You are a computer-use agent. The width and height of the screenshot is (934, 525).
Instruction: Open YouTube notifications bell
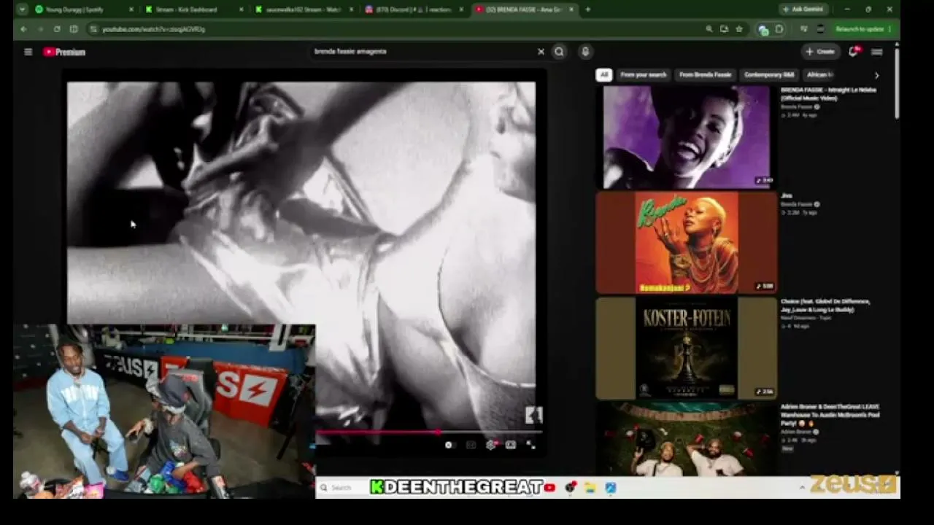click(853, 52)
